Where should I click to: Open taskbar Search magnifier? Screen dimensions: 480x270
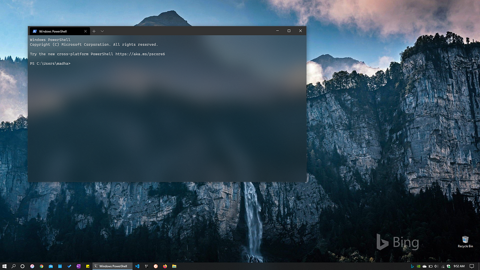pos(14,266)
